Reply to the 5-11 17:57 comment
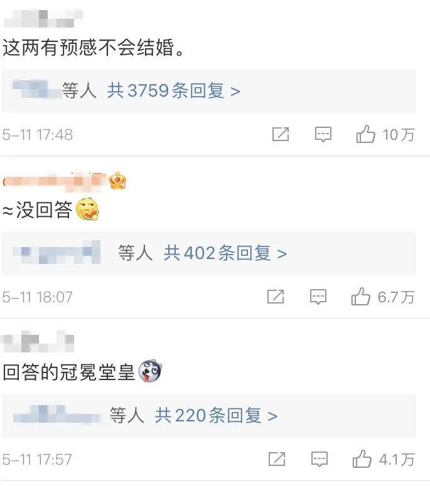The image size is (430, 486). coord(320,459)
